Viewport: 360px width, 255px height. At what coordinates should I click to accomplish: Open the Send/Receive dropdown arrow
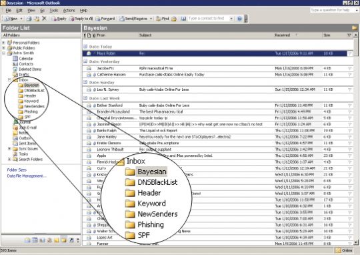[x=151, y=19]
